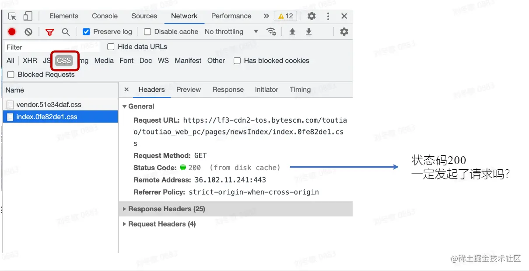Image resolution: width=529 pixels, height=271 pixels.
Task: Click the Filter text input field
Action: tap(52, 47)
